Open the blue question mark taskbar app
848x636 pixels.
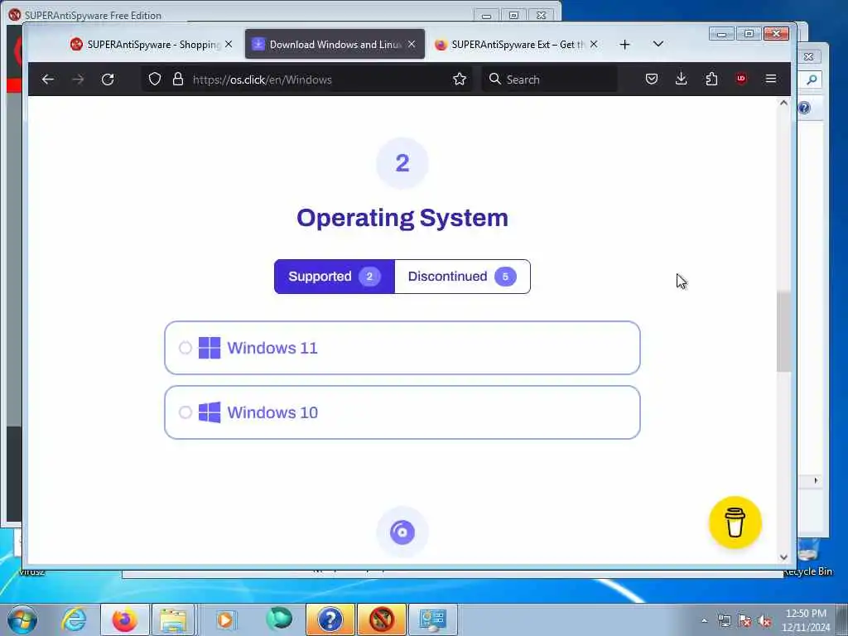click(x=330, y=619)
